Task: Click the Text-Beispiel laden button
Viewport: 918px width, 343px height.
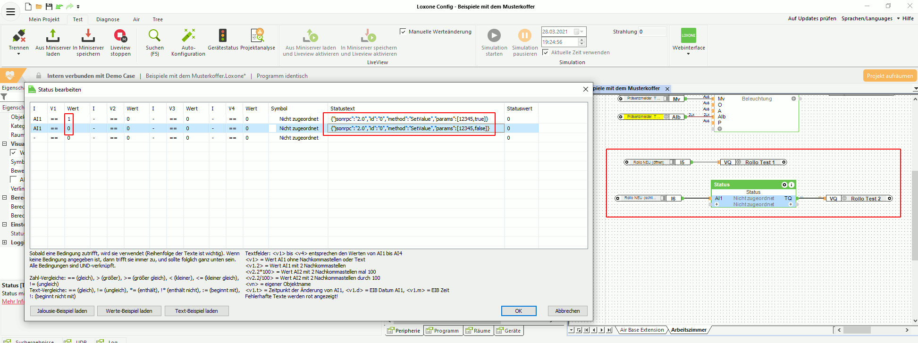Action: click(x=197, y=311)
